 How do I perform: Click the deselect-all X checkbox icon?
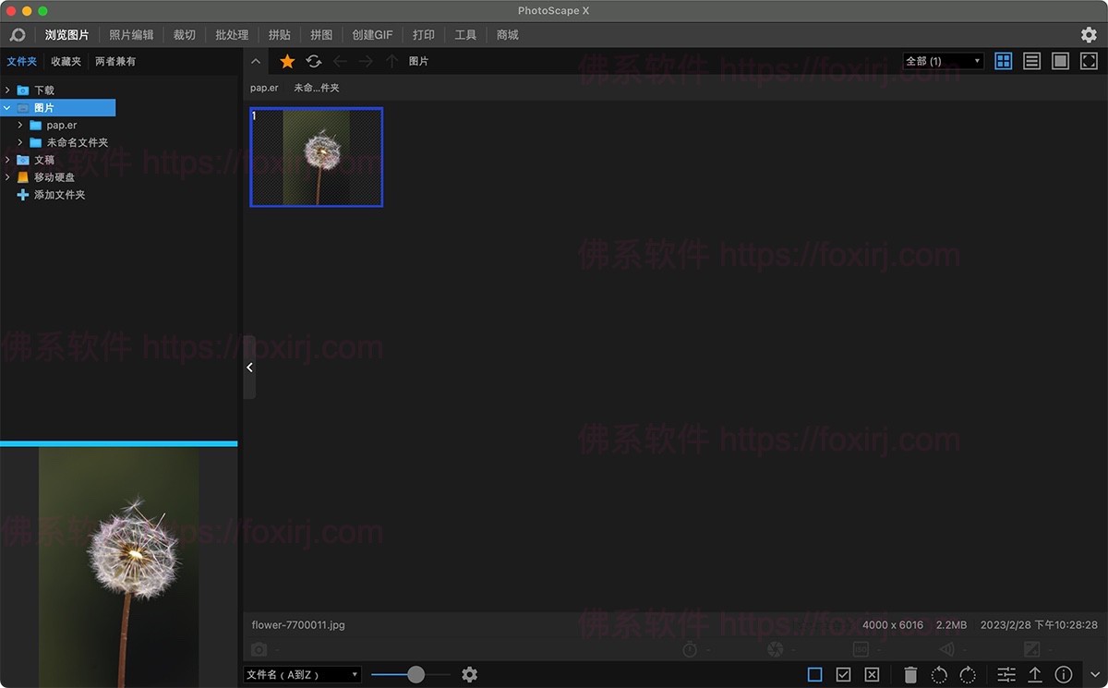coord(872,674)
